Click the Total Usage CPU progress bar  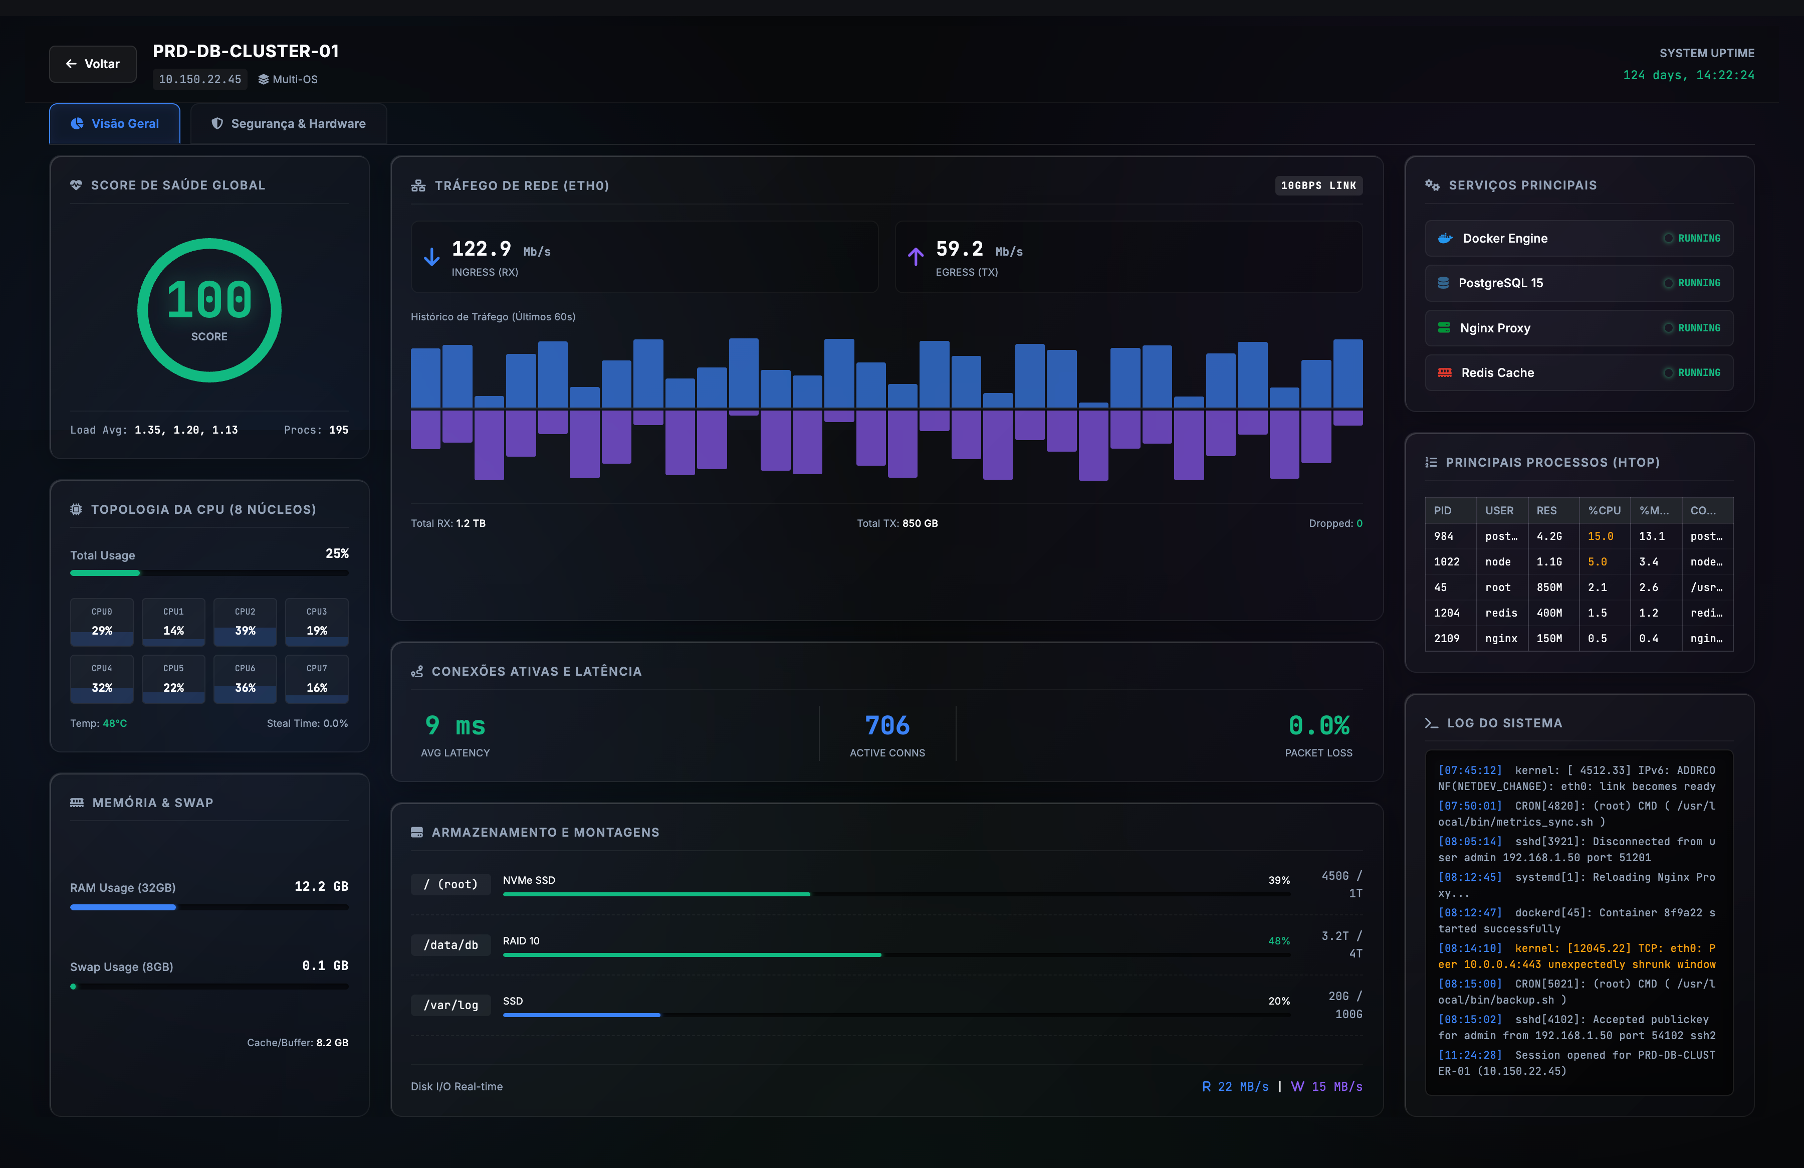[x=209, y=572]
